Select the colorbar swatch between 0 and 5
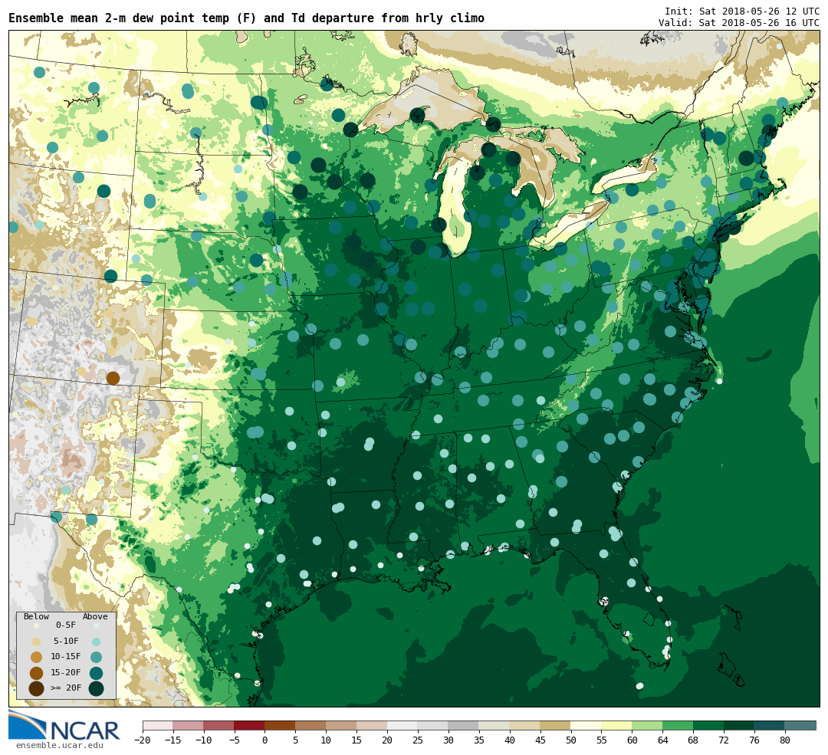 coord(280,725)
